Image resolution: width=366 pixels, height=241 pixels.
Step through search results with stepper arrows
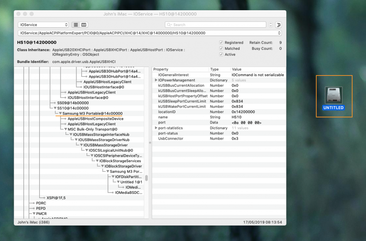270,25
